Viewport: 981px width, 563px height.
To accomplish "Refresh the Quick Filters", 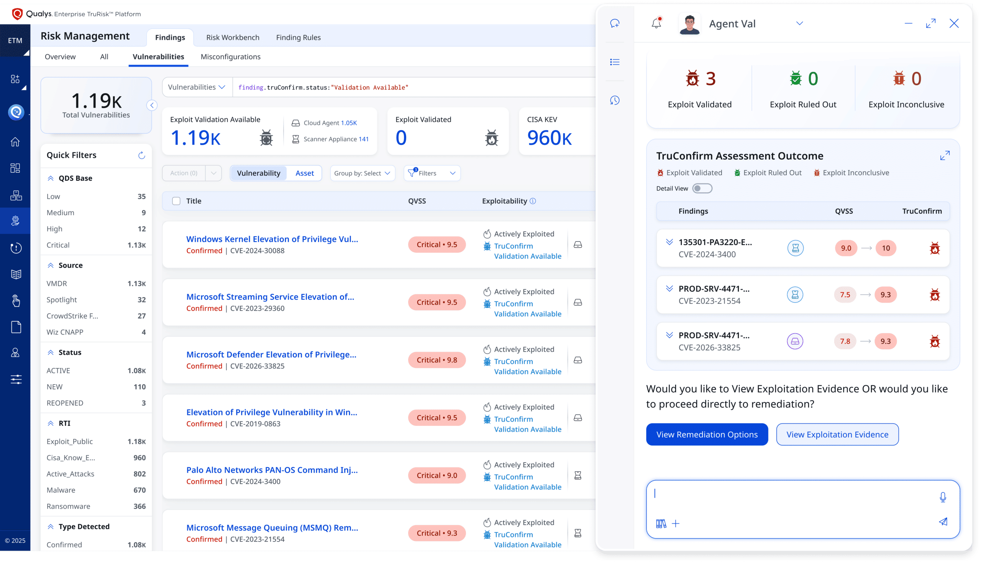I will (141, 155).
